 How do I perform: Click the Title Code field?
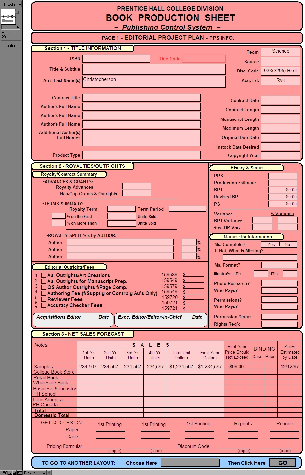coord(204,59)
